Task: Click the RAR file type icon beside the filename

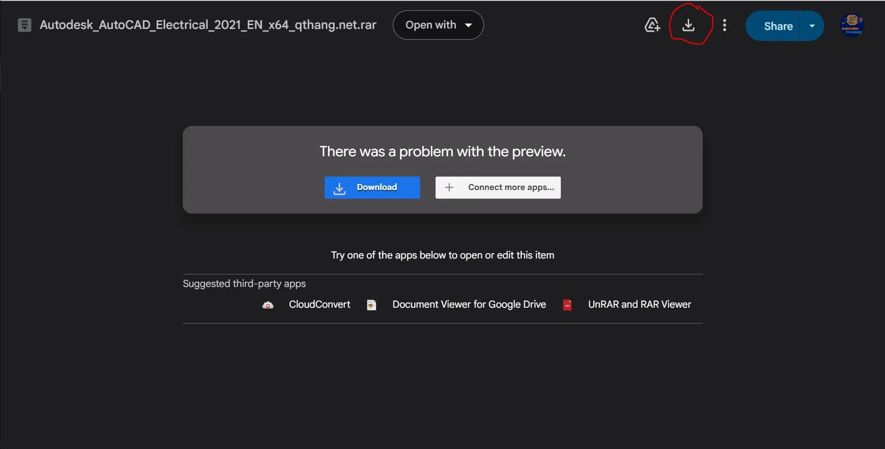Action: (x=24, y=25)
